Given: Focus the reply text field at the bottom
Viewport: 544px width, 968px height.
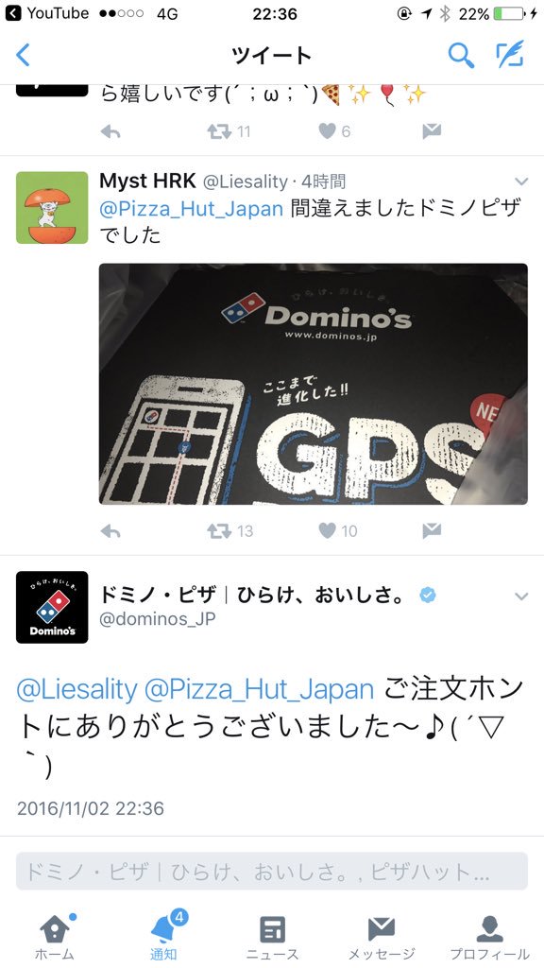Looking at the screenshot, I should pyautogui.click(x=272, y=872).
